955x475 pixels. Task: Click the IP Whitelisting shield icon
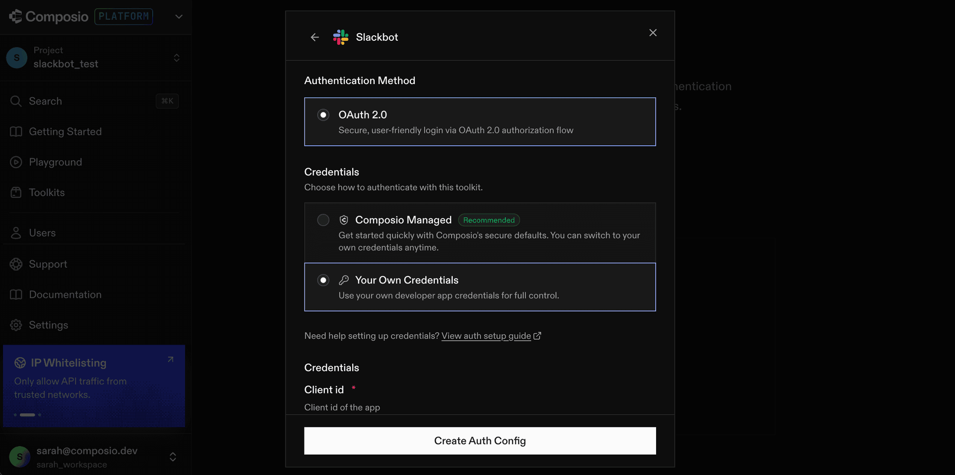pyautogui.click(x=20, y=363)
